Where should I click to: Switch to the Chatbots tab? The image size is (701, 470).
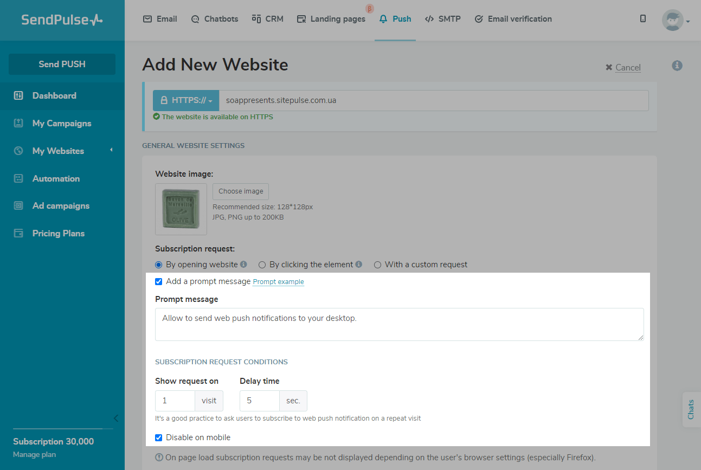click(x=215, y=19)
